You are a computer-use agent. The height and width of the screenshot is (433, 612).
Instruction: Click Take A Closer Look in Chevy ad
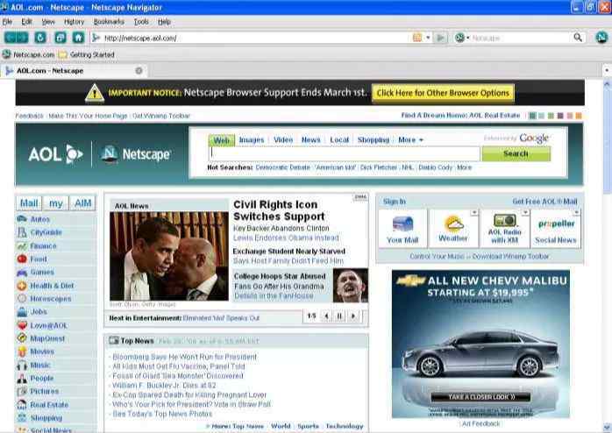coord(480,397)
